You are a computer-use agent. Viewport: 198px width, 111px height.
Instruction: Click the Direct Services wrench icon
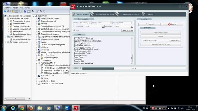(74, 14)
